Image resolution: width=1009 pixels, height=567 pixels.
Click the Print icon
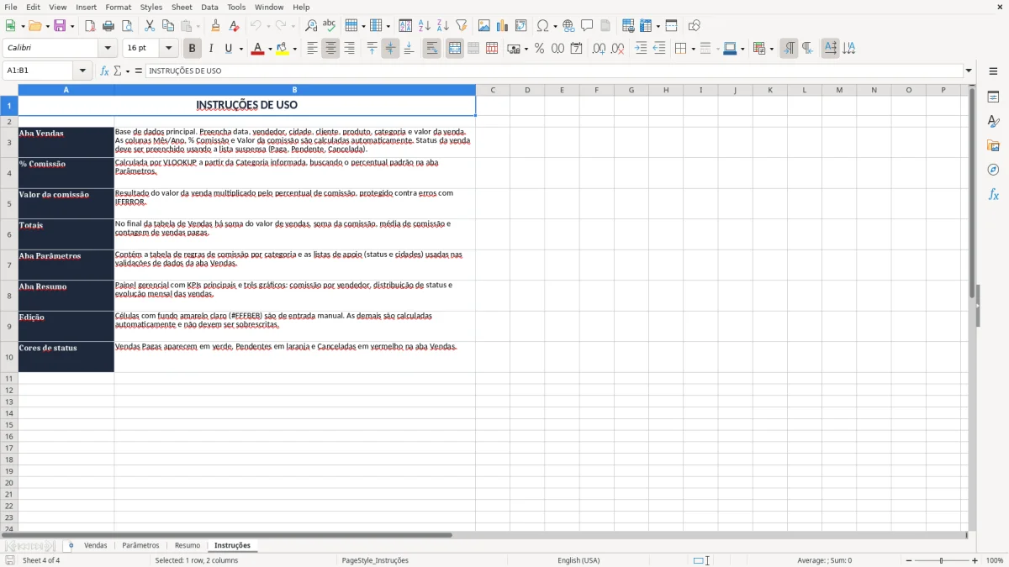pyautogui.click(x=108, y=26)
